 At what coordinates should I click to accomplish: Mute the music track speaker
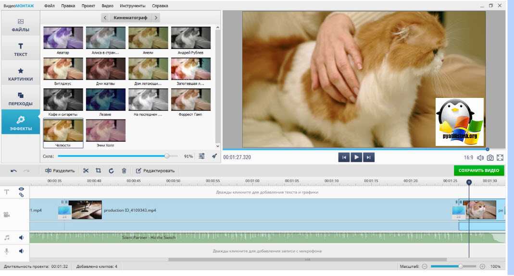(21, 237)
